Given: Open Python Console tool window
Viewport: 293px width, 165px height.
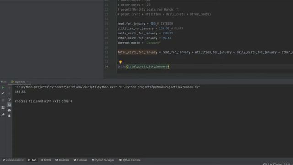Looking at the screenshot, I should pyautogui.click(x=130, y=160).
